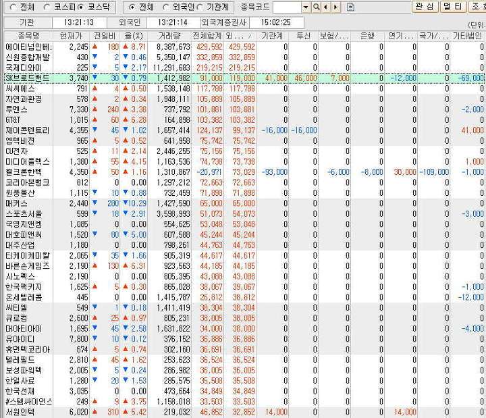Select the 보성파워텍 stock row
The width and height of the screenshot is (486, 418).
(x=245, y=370)
